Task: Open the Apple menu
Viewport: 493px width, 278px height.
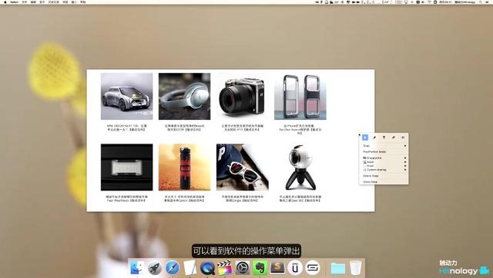Action: point(5,2)
